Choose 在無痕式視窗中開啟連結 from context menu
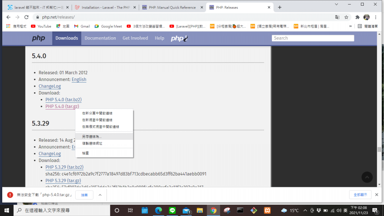This screenshot has height=216, width=384. pyautogui.click(x=104, y=127)
